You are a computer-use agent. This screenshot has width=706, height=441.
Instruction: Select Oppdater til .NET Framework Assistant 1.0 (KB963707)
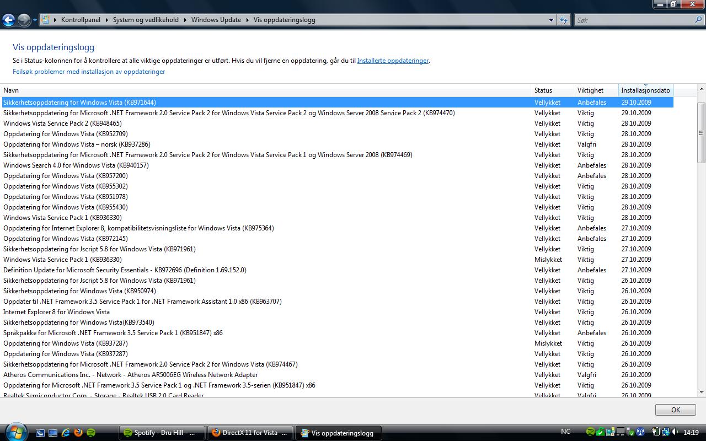coord(338,302)
